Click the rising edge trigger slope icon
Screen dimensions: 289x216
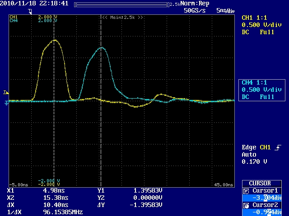click(277, 148)
